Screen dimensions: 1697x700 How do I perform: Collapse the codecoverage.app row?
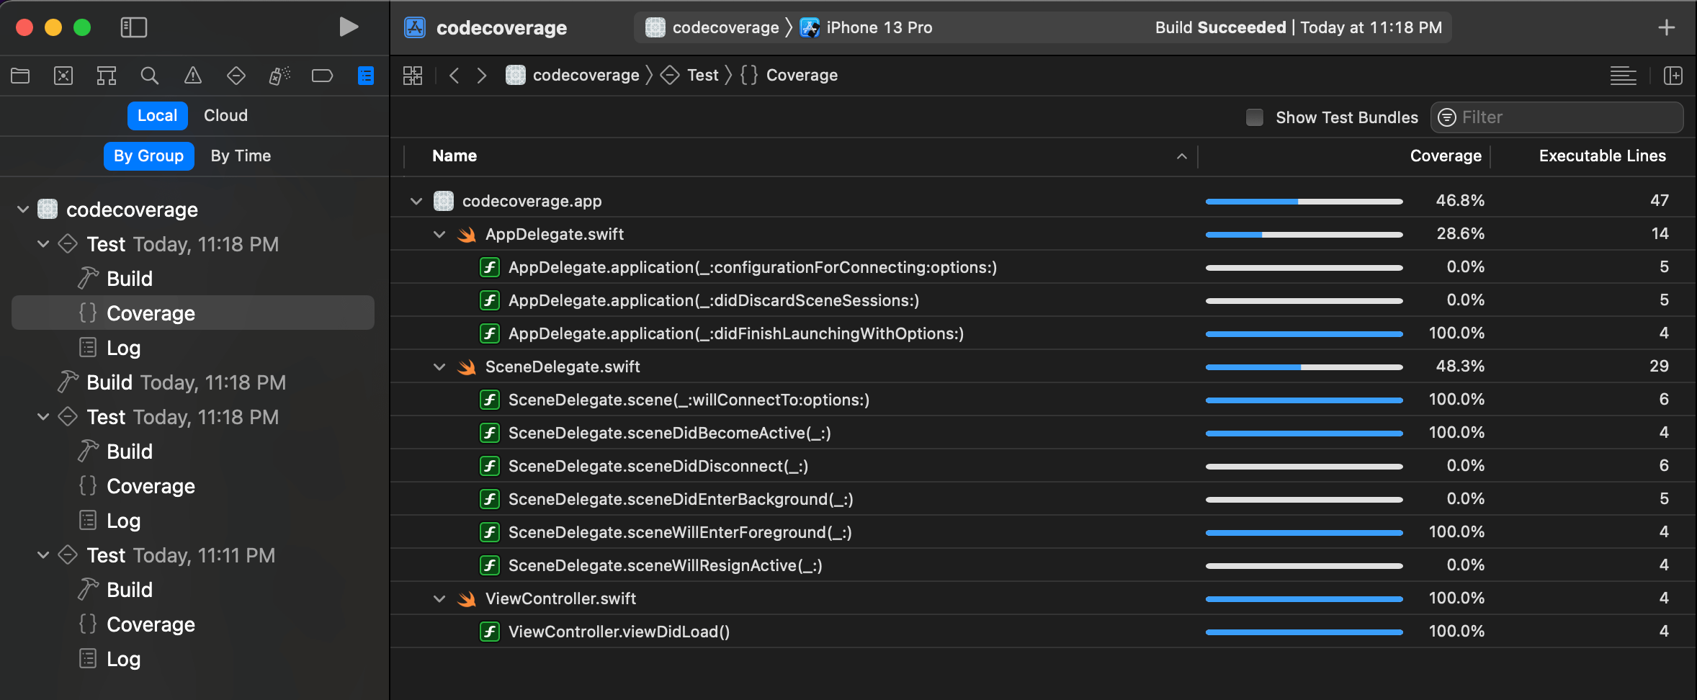click(x=416, y=201)
